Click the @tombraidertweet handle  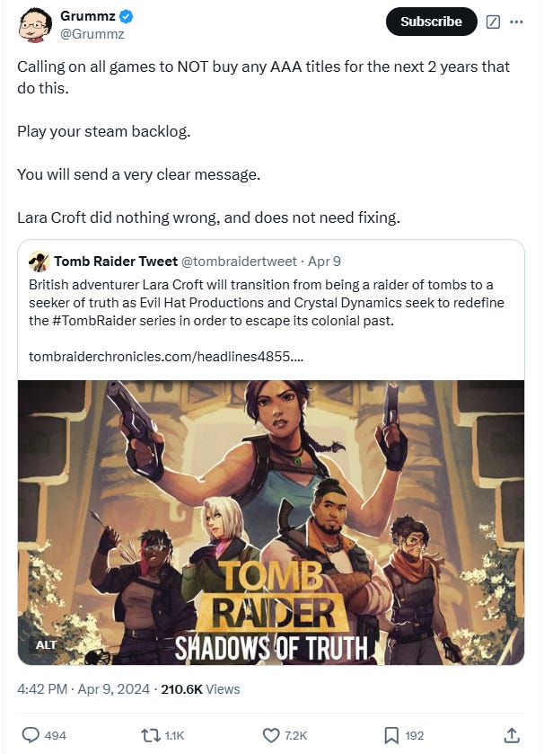tap(239, 262)
